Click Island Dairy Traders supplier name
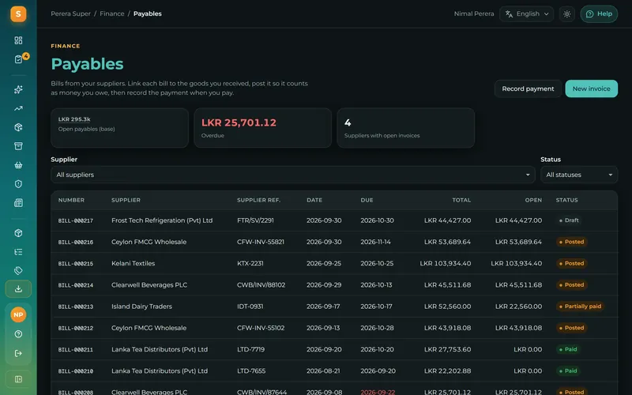 pos(141,307)
